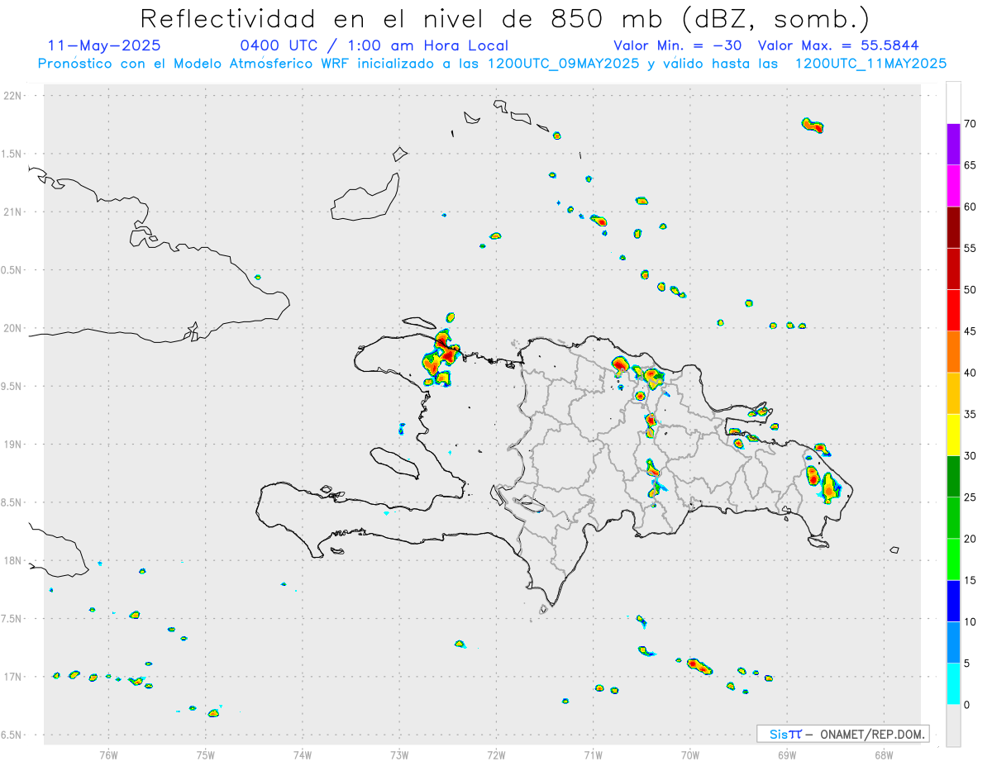This screenshot has height=766, width=992.
Task: Select the '25' colorbar scale value
Action: point(970,497)
